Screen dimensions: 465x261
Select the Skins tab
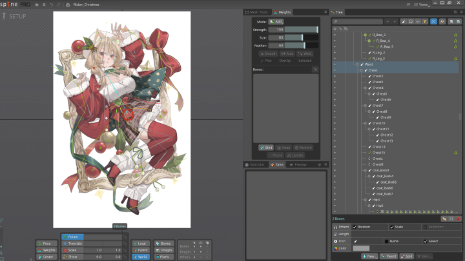coord(277,164)
